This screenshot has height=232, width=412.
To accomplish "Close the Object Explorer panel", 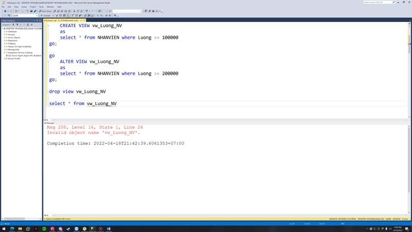I will click(40, 21).
